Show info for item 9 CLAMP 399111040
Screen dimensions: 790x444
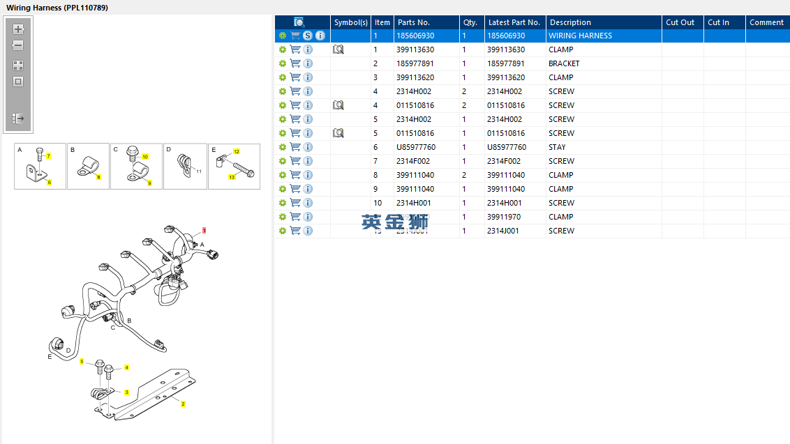click(308, 189)
